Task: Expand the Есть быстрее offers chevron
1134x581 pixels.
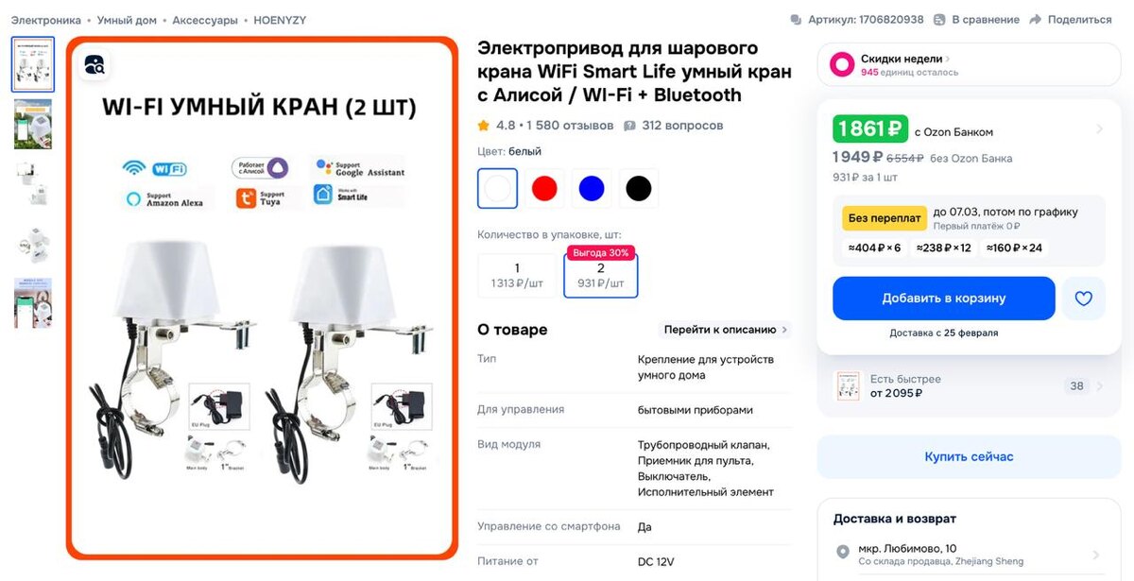Action: pyautogui.click(x=1099, y=385)
